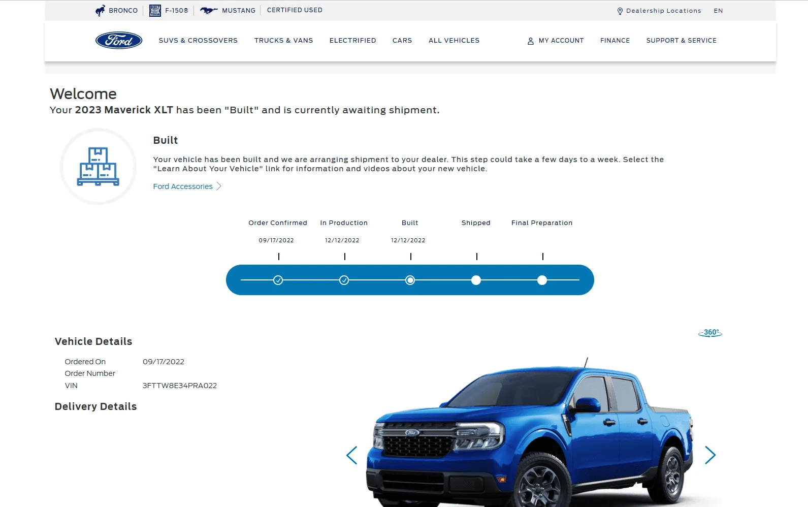
Task: Click the Vehicle Details heading
Action: (x=93, y=341)
